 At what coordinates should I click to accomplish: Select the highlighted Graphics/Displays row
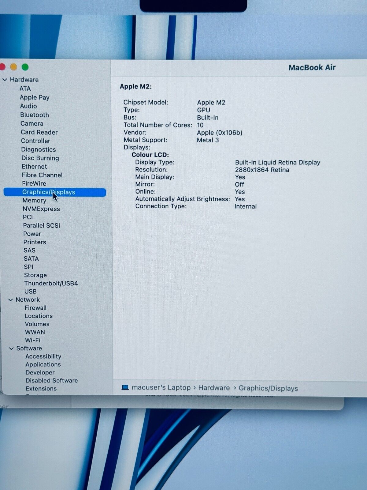(55, 192)
